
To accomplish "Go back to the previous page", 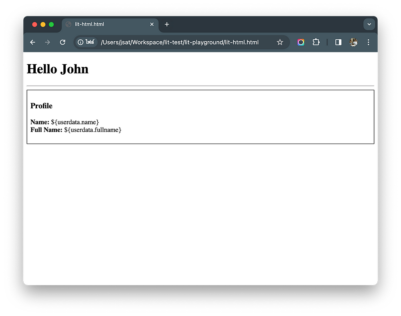I will (x=33, y=42).
